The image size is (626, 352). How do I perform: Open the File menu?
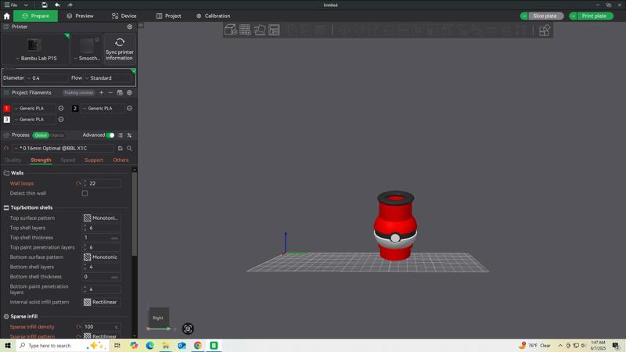pos(11,5)
